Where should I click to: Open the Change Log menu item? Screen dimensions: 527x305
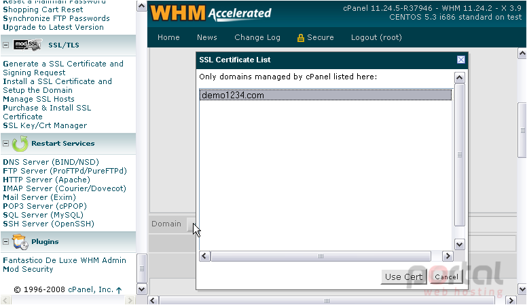257,37
